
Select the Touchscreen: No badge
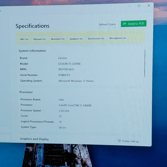96,39
